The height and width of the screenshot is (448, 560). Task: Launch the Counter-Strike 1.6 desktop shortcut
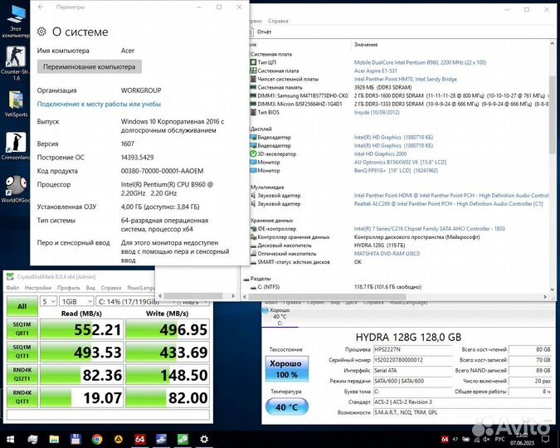16,63
